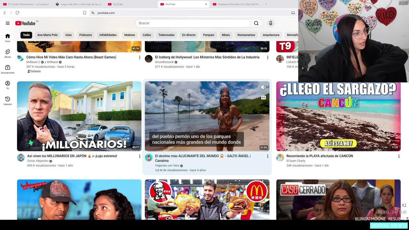409x230 pixels.
Task: Open Recorriendo la PLAYA afectada title
Action: point(320,156)
